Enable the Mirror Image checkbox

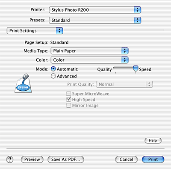point(69,105)
